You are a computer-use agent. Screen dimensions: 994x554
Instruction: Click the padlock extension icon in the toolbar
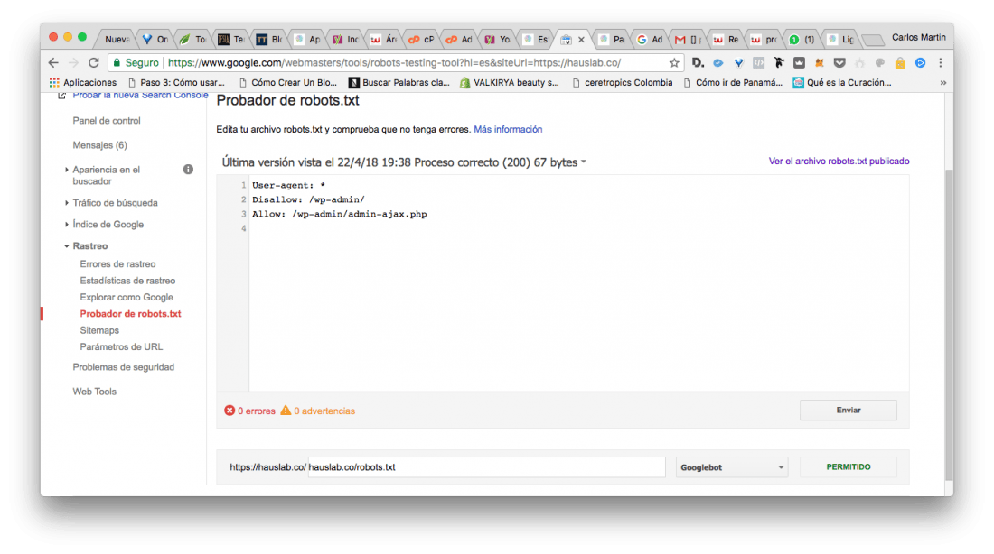point(900,62)
